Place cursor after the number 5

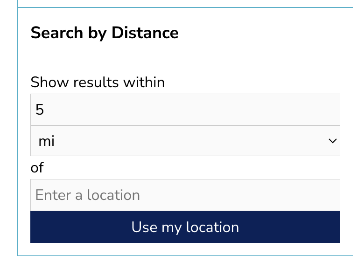pos(44,110)
